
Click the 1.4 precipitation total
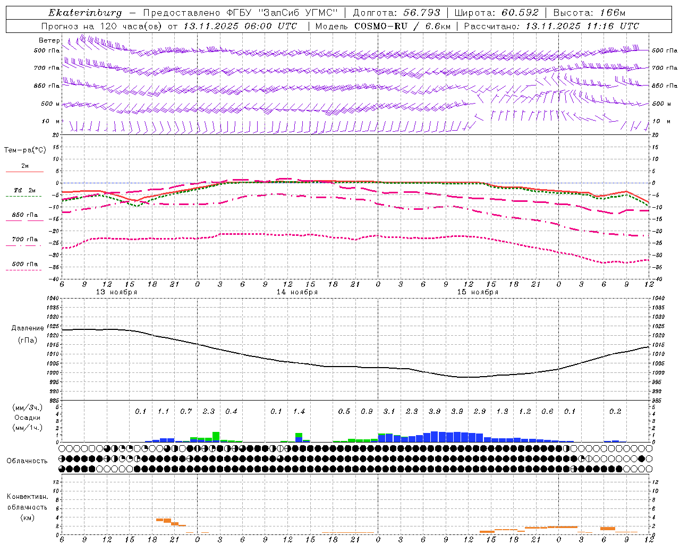(x=299, y=412)
